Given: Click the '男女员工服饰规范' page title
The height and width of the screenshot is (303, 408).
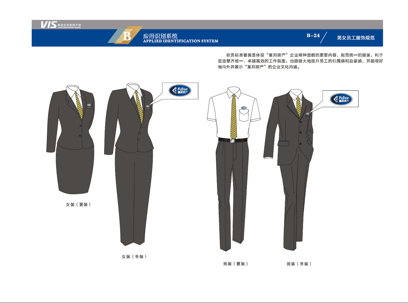Looking at the screenshot, I should point(356,38).
